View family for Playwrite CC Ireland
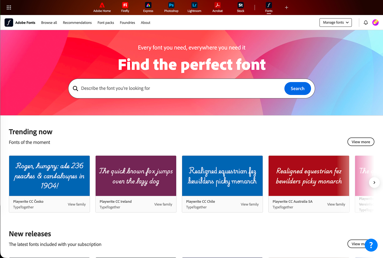The width and height of the screenshot is (383, 258). pyautogui.click(x=163, y=204)
